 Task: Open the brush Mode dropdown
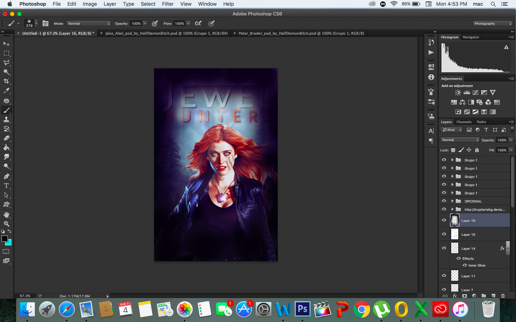click(x=89, y=23)
